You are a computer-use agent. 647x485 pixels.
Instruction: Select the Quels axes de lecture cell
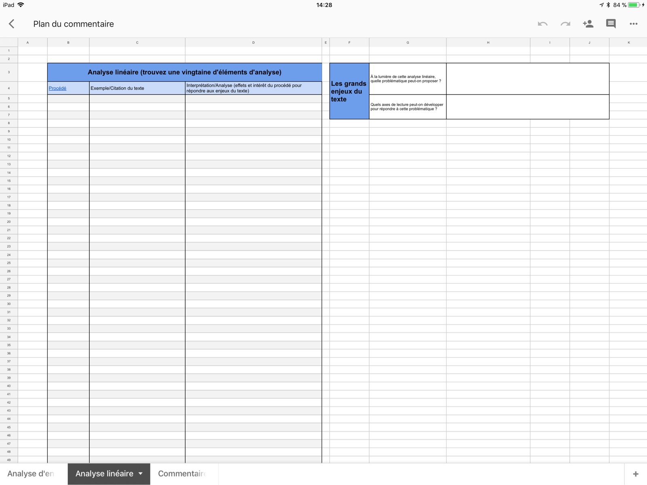(x=408, y=107)
